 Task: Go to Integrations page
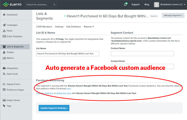click(x=12, y=68)
